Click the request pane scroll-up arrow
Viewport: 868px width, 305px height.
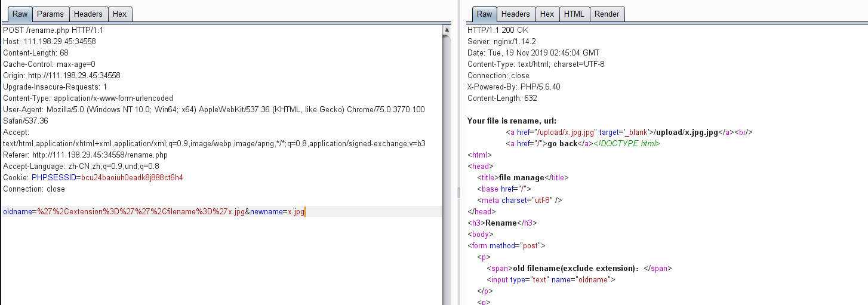(447, 29)
